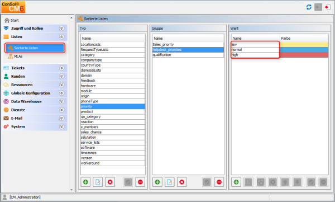Click the grey checkmark button under Typ
Screen dimensions: 335x202
point(128,182)
